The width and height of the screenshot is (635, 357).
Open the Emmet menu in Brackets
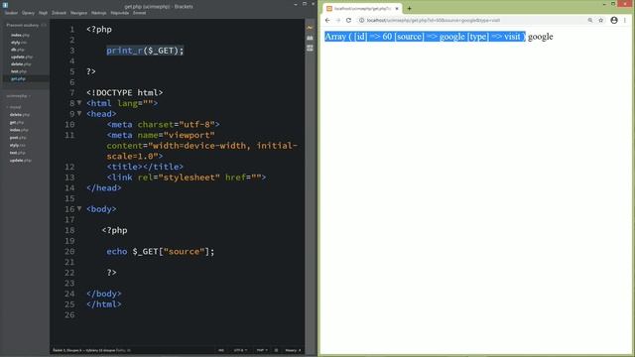tap(139, 13)
